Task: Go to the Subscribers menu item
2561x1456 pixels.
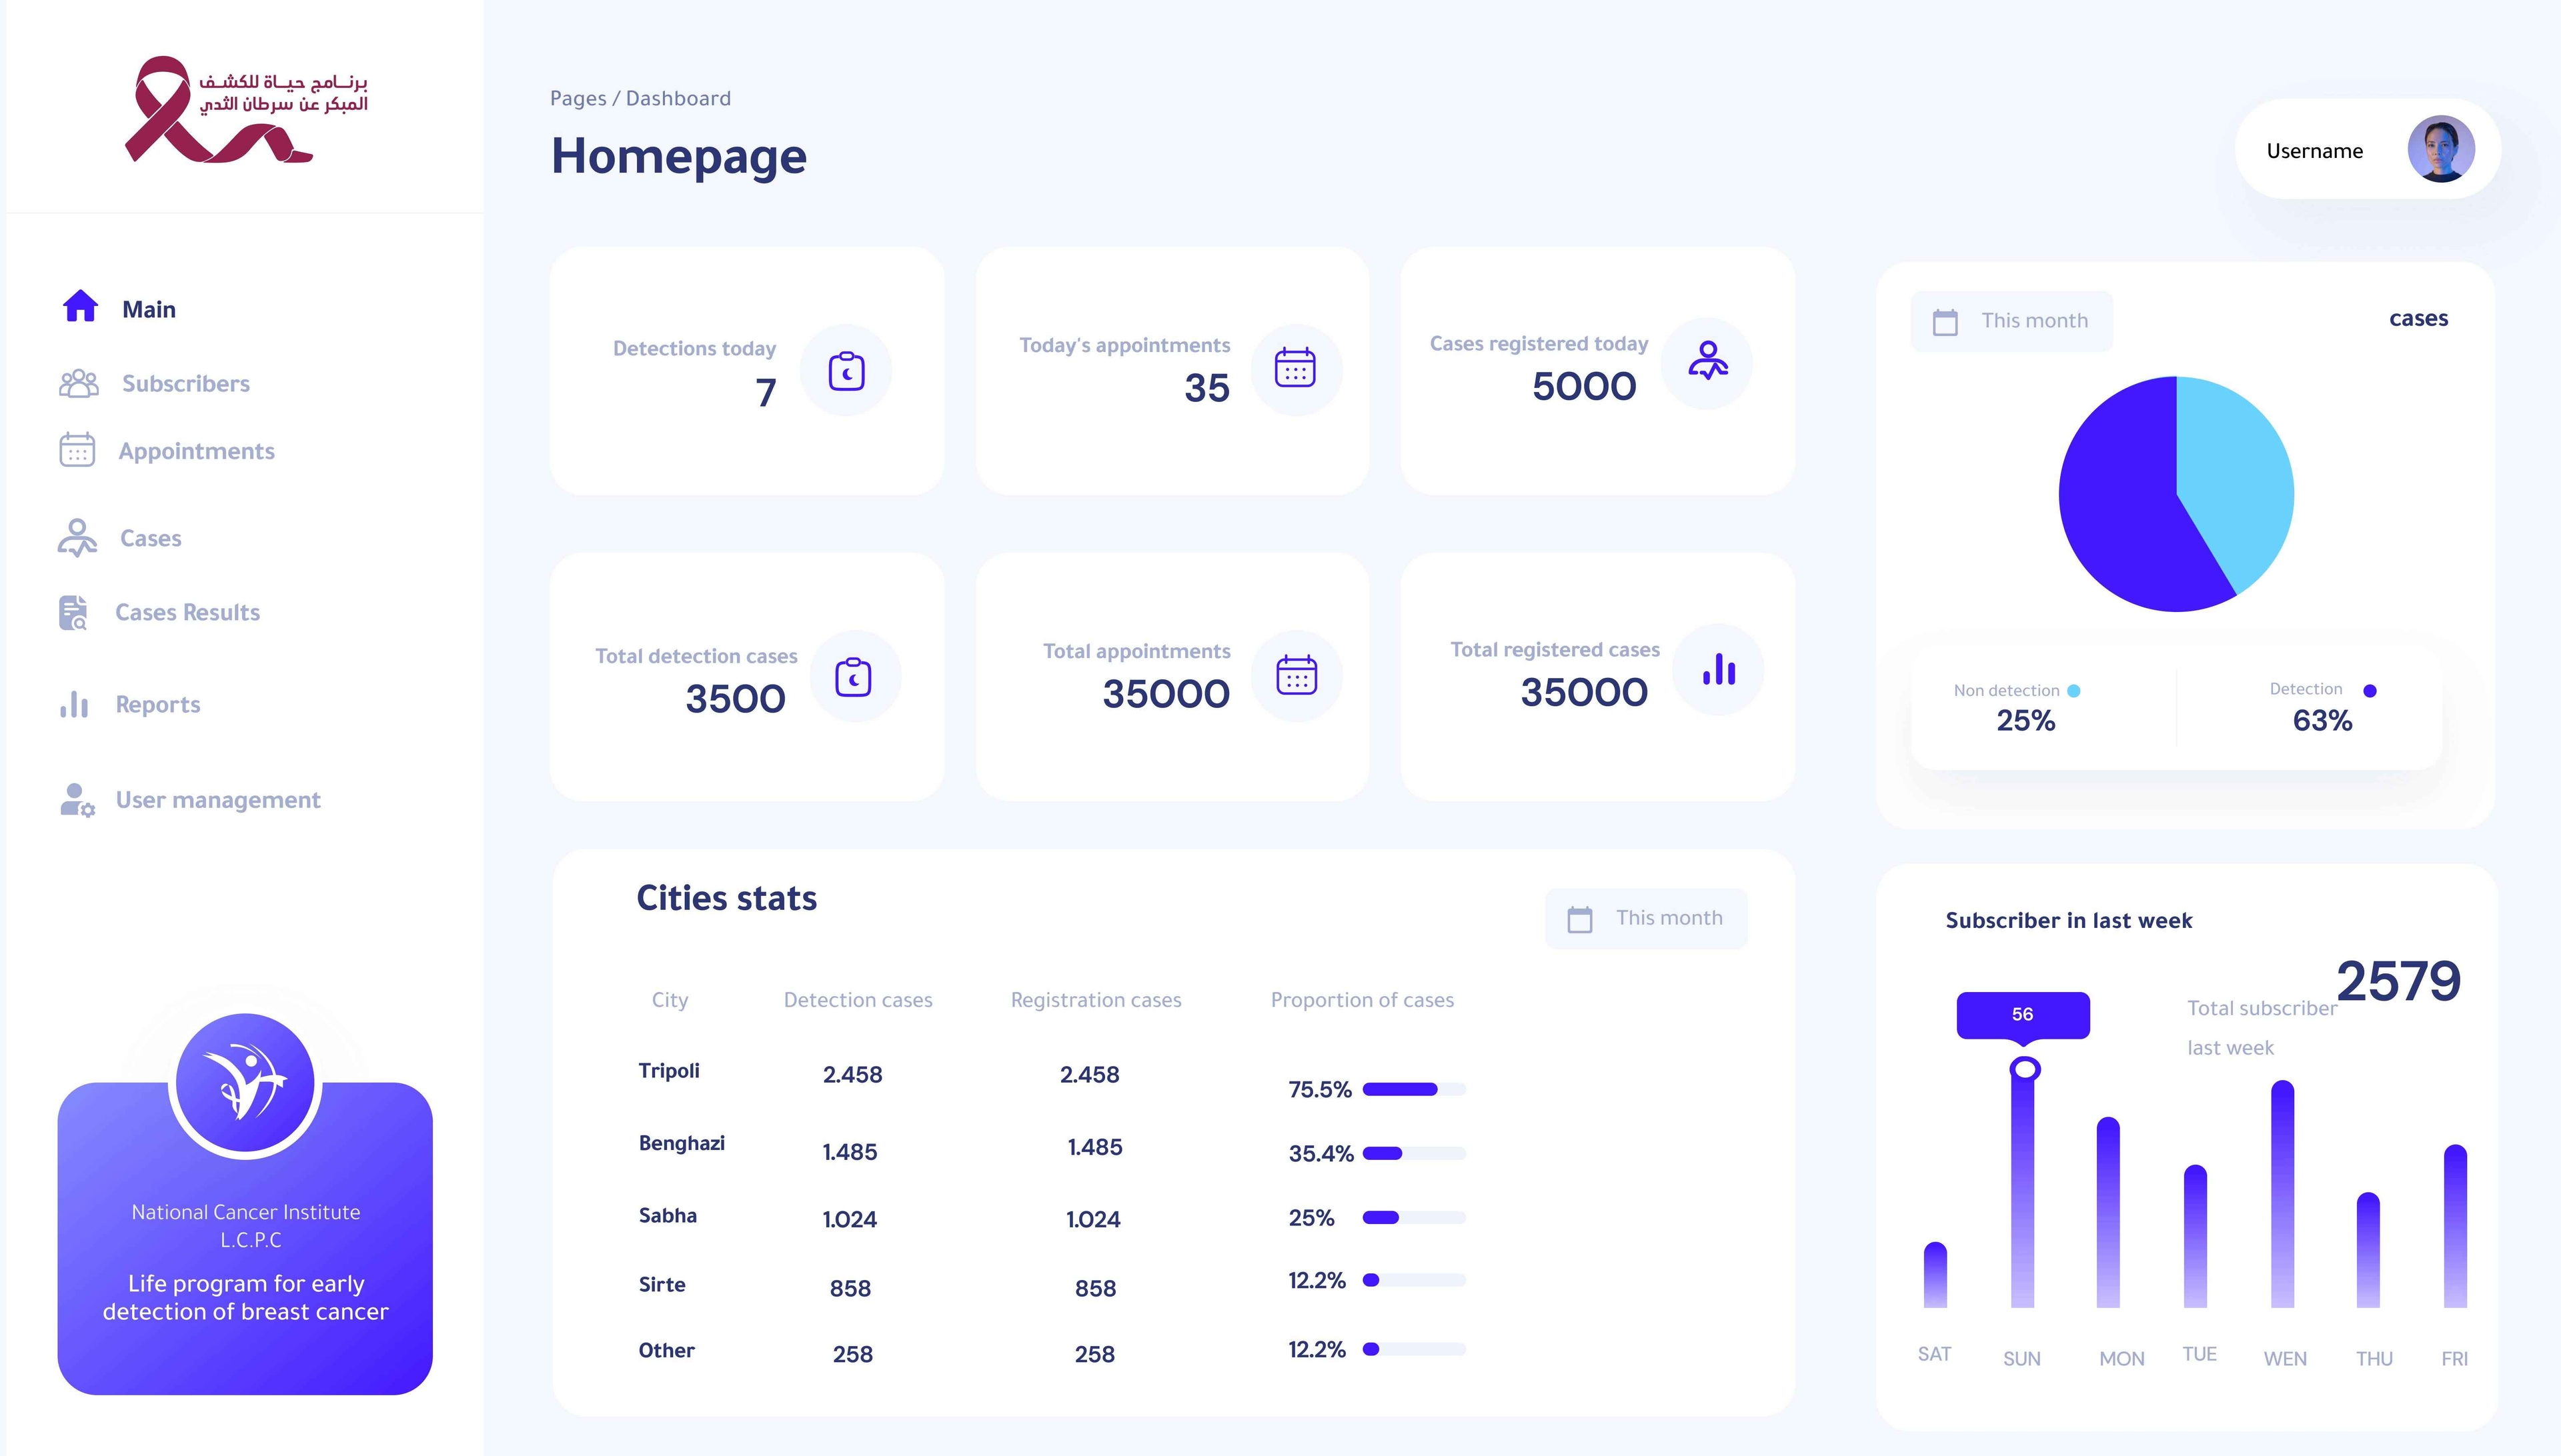Action: pos(185,384)
